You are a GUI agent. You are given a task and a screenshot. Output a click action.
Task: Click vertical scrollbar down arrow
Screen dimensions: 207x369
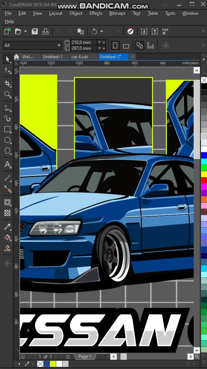coord(197,351)
